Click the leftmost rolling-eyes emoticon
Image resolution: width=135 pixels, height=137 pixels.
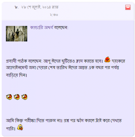click(9, 97)
